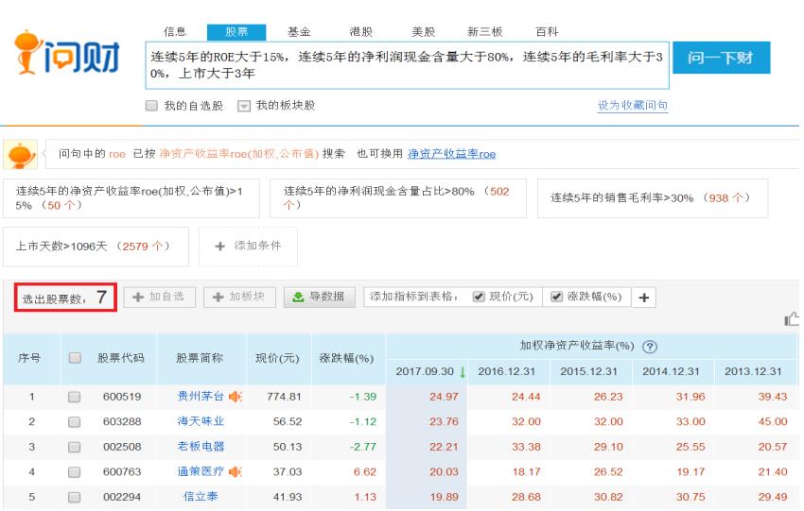Click the 净资产收益率roe alternative link
The height and width of the screenshot is (511, 804).
(x=451, y=154)
